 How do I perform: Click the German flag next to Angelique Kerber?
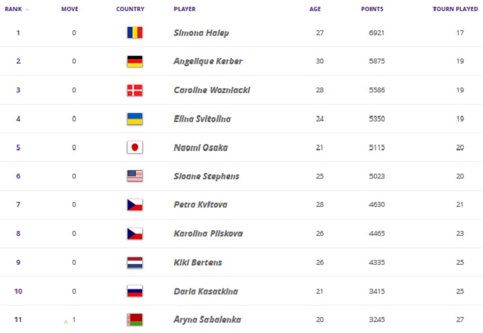click(x=135, y=61)
